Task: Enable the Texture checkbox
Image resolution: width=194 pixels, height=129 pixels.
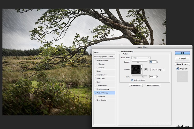Action: pyautogui.click(x=98, y=68)
